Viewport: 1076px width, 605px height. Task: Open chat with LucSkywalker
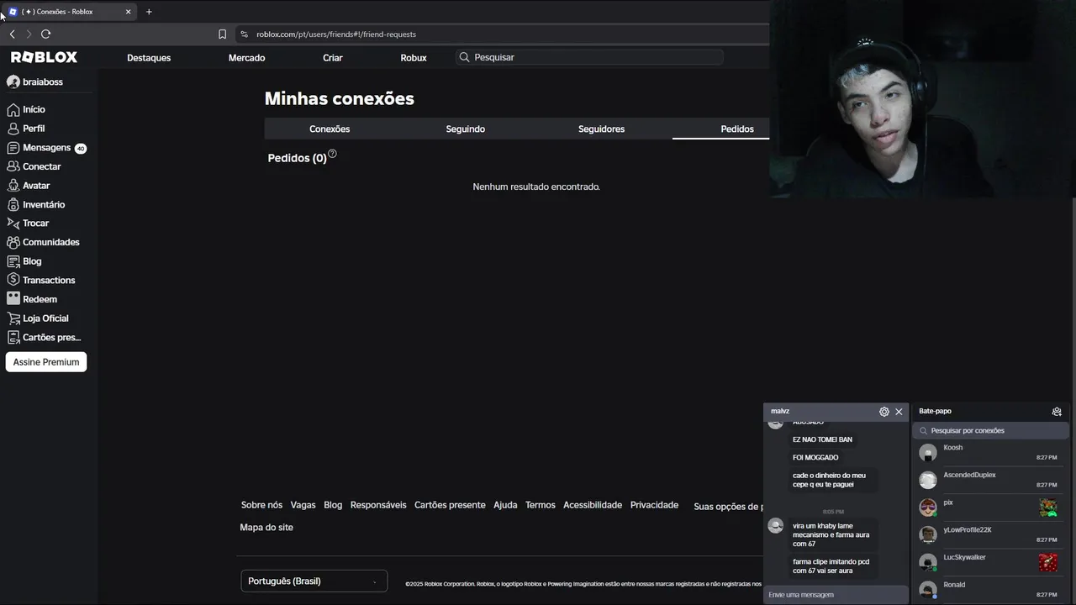(x=990, y=562)
